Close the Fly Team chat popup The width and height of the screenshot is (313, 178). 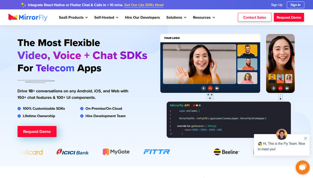(305, 138)
